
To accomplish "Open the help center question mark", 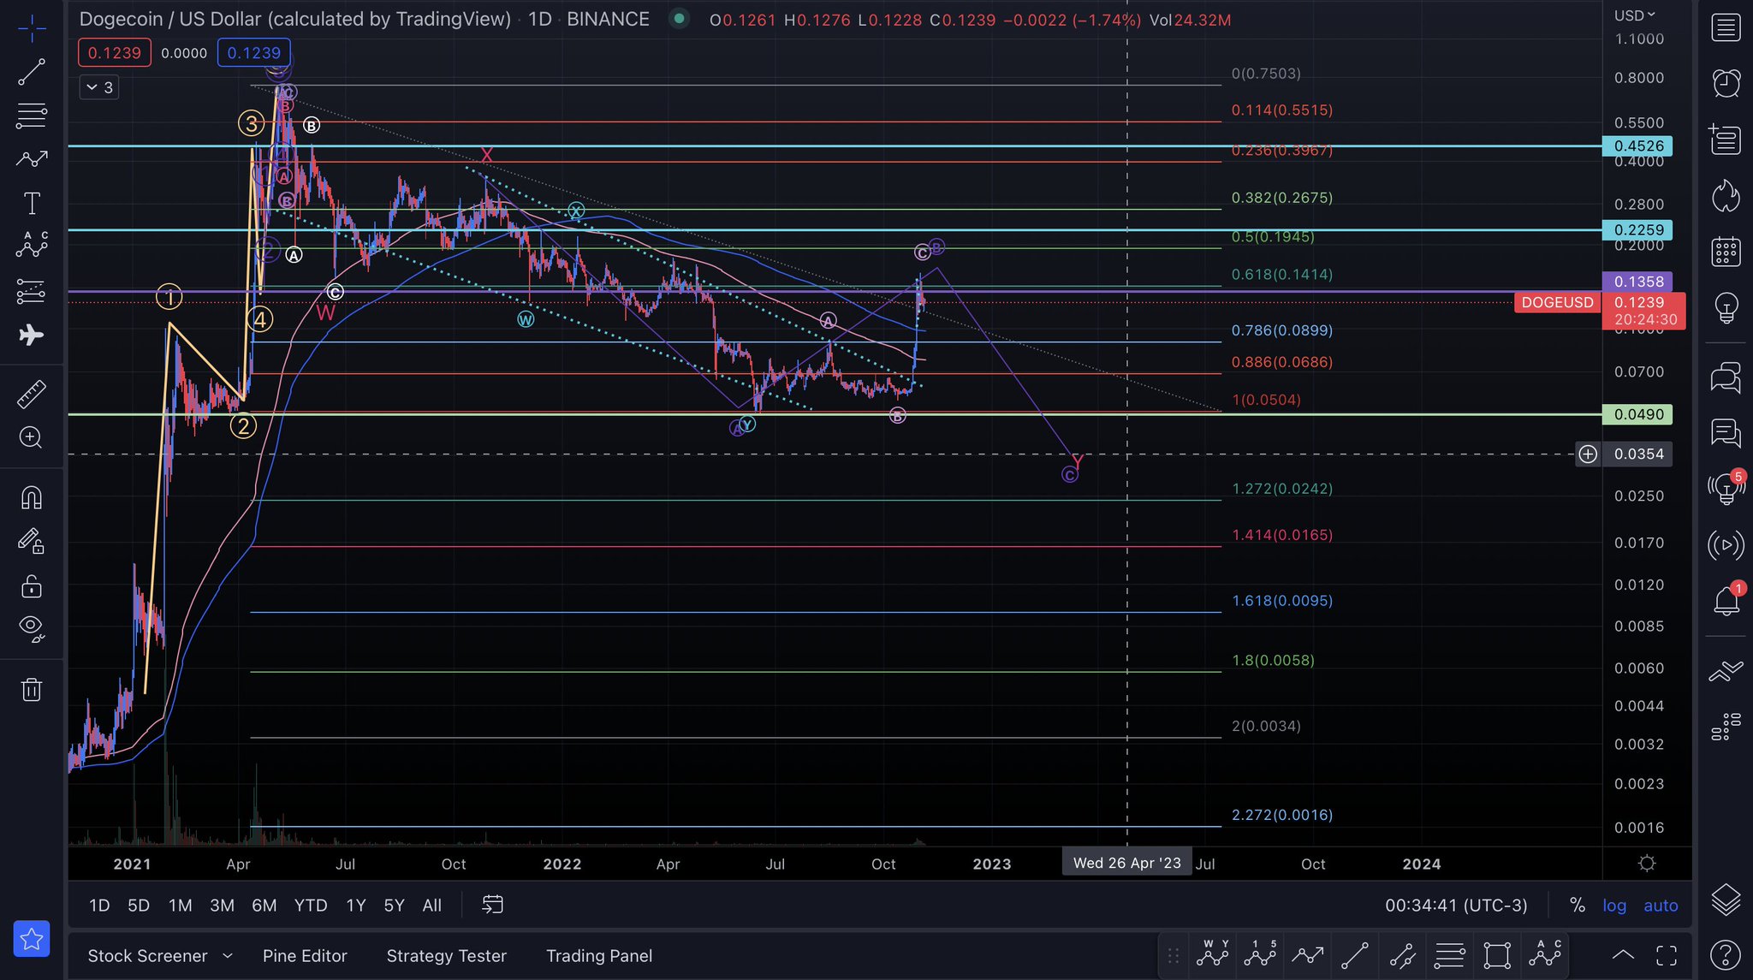I will pyautogui.click(x=1726, y=955).
